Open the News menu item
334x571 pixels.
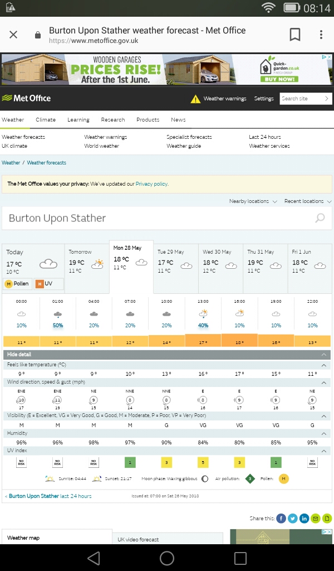point(178,119)
